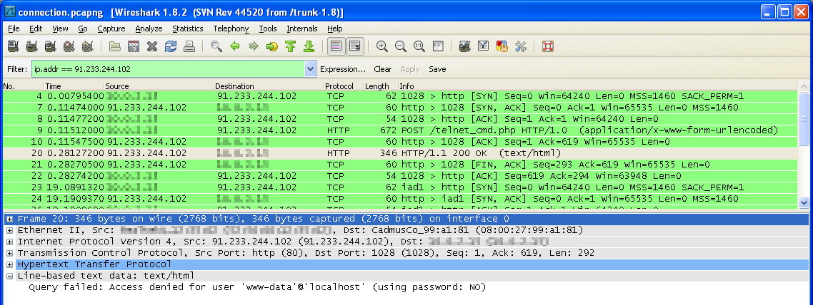This screenshot has width=813, height=305.
Task: Expand Hypertext Transfer Protocol section
Action: click(9, 264)
